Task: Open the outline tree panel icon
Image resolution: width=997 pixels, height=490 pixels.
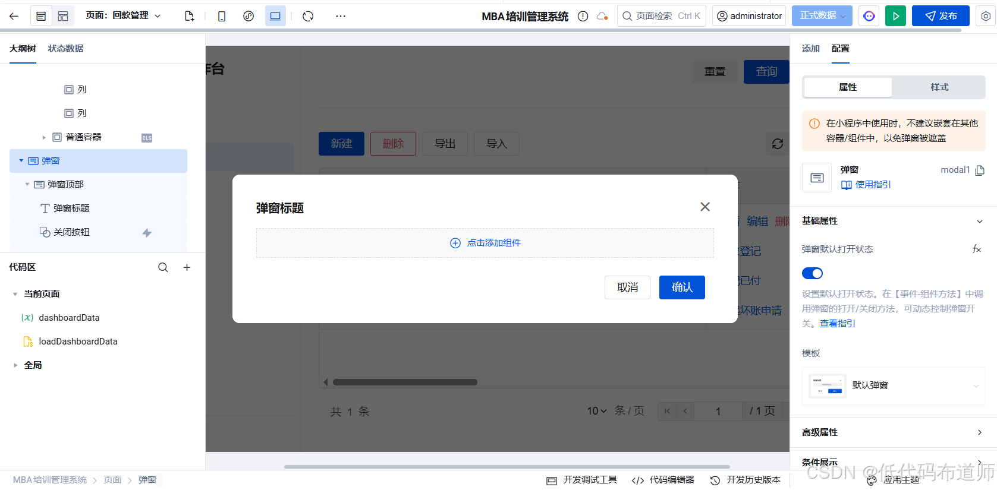Action: 41,16
